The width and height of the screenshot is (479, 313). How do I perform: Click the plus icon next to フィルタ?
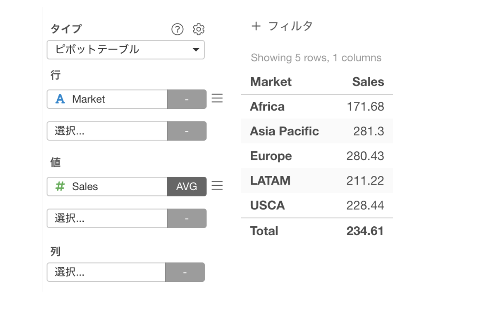256,26
